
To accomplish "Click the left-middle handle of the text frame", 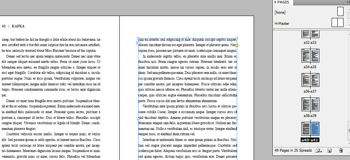I will [x=138, y=119].
